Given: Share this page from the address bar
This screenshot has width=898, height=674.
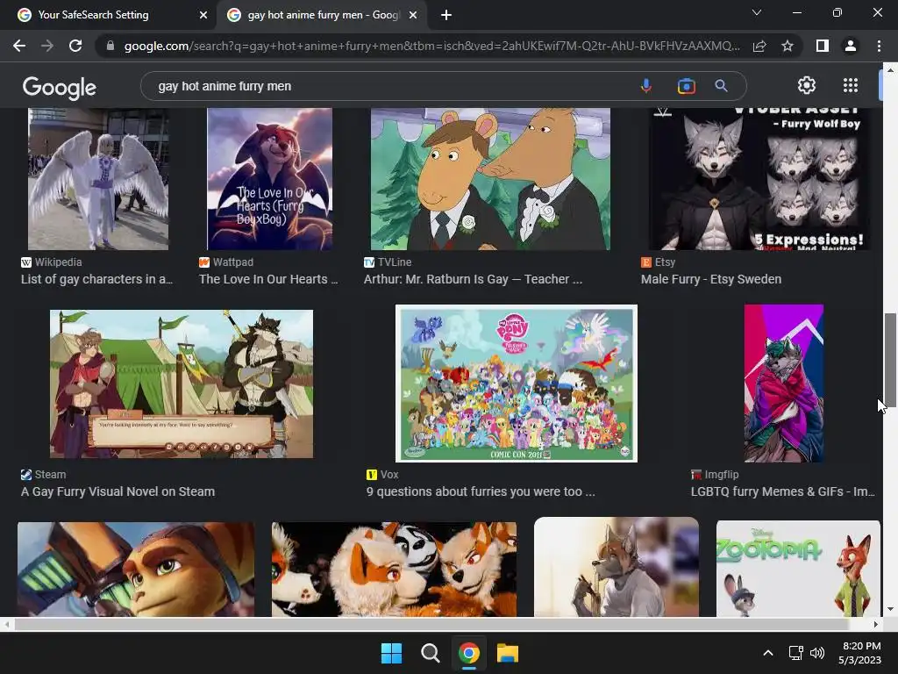Looking at the screenshot, I should [x=759, y=46].
